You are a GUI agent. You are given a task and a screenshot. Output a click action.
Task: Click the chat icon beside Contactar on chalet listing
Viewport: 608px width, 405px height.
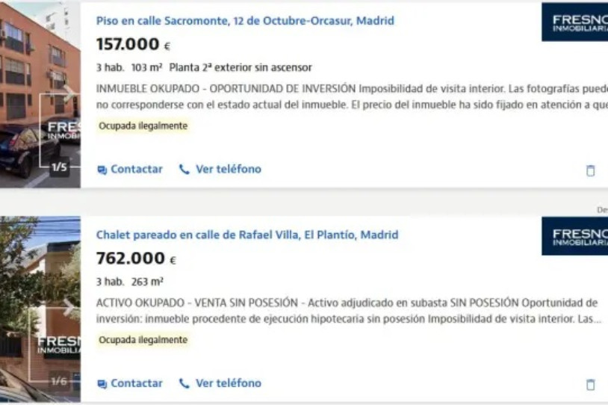102,384
